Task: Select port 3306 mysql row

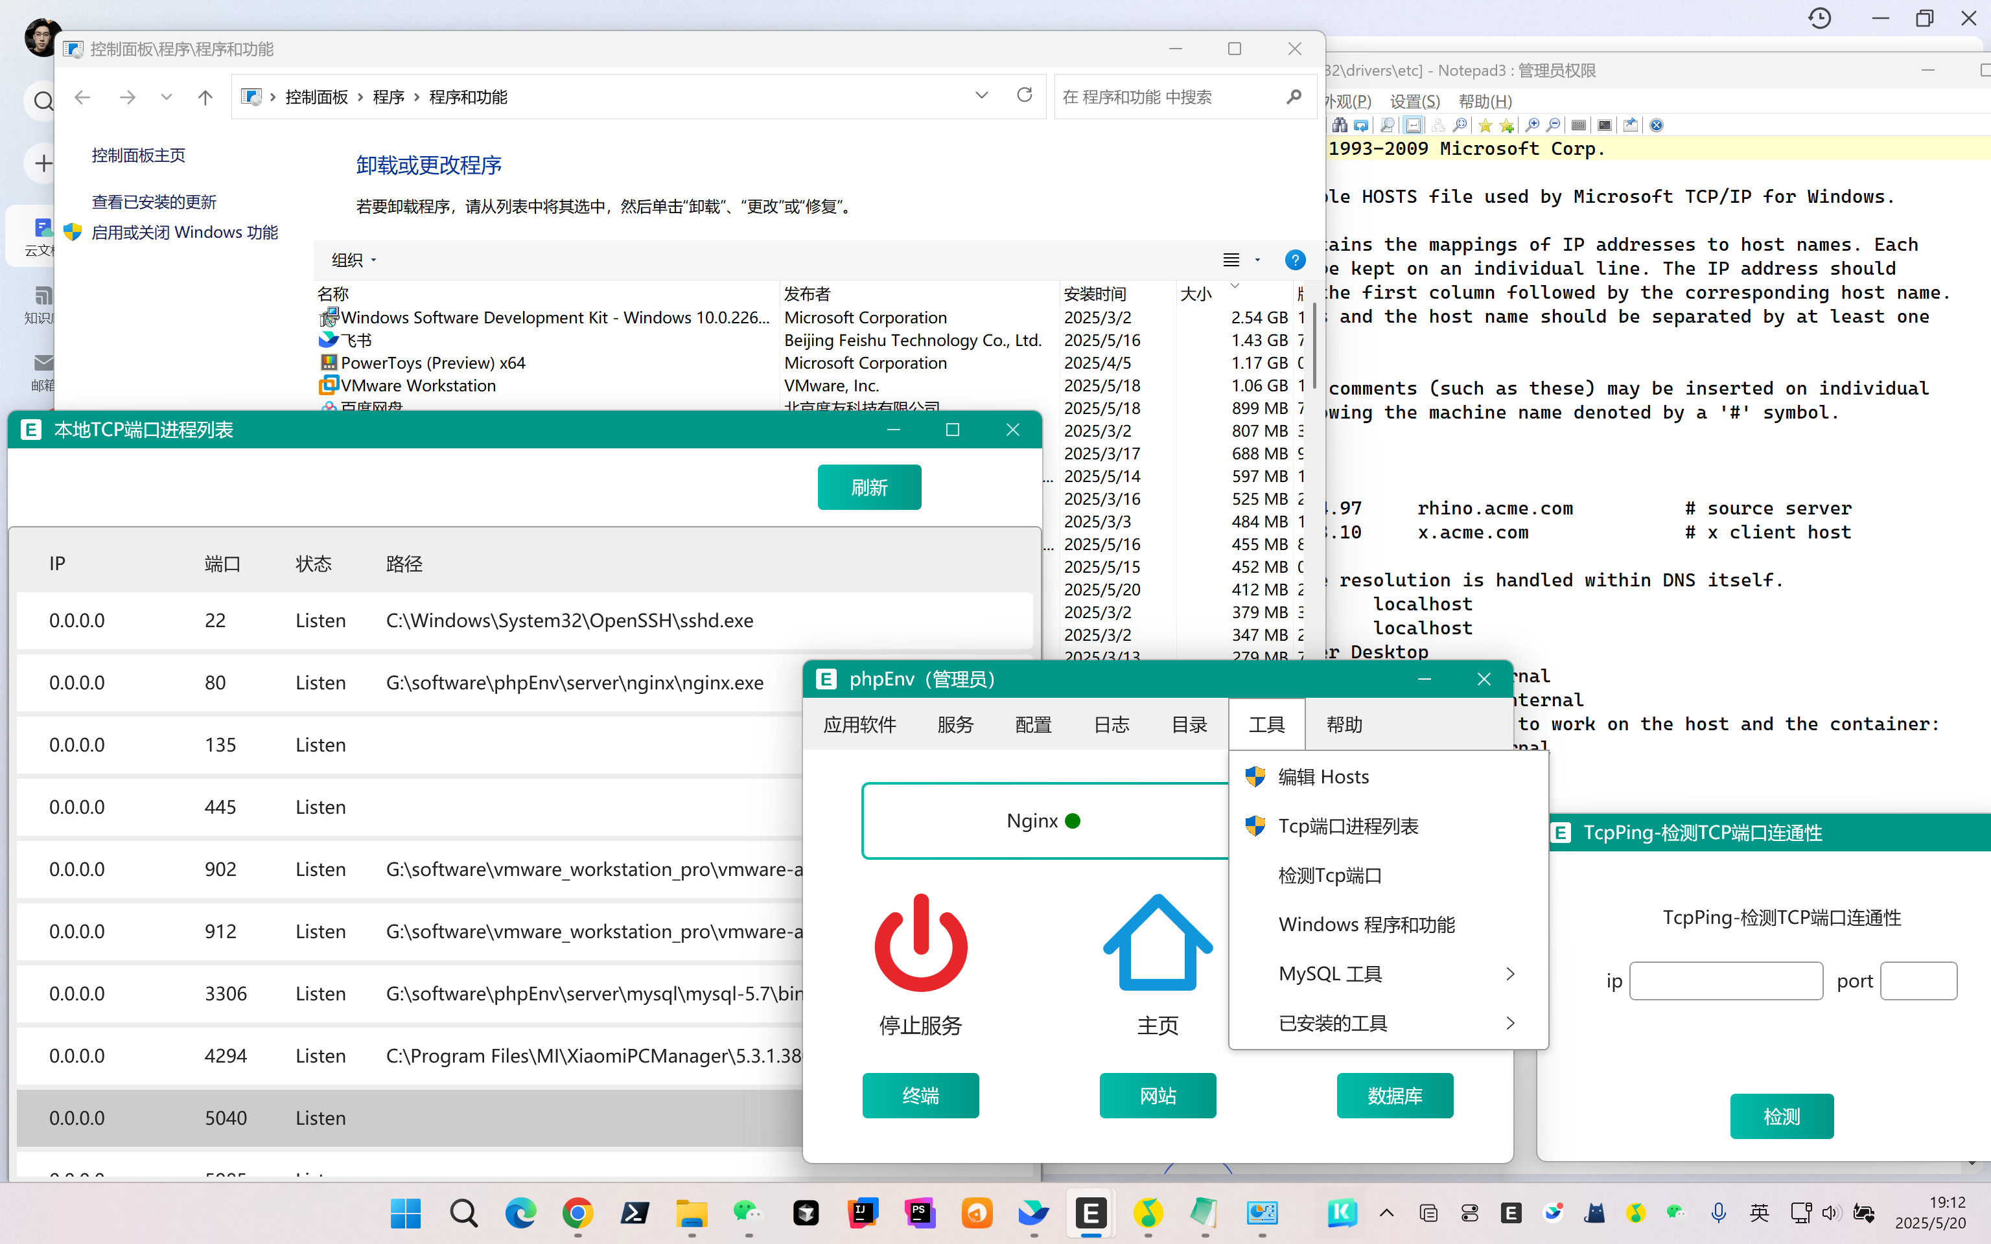Action: (x=410, y=993)
